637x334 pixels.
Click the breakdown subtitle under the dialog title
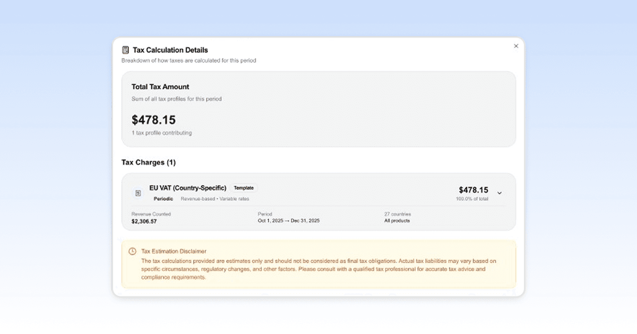click(187, 60)
